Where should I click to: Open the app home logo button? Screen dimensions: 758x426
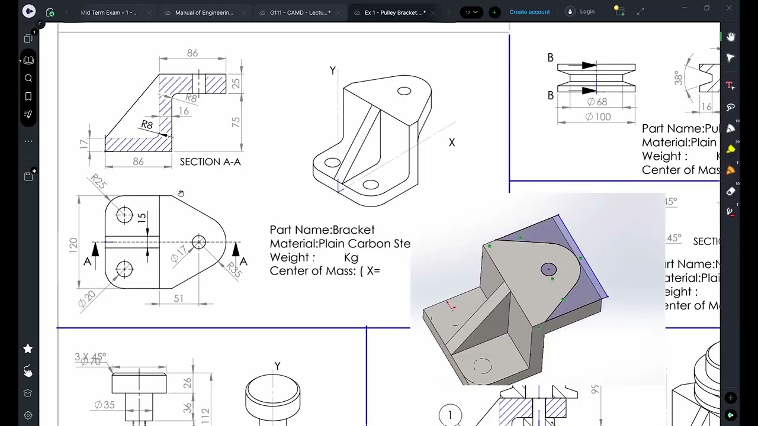(x=28, y=11)
